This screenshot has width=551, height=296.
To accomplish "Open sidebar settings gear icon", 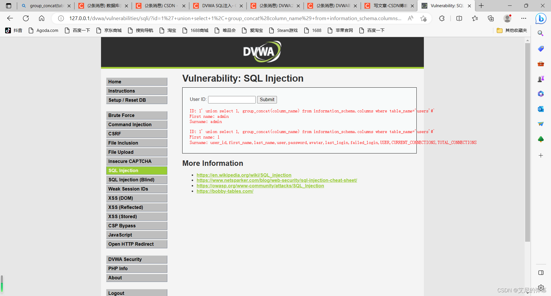I will [x=541, y=287].
